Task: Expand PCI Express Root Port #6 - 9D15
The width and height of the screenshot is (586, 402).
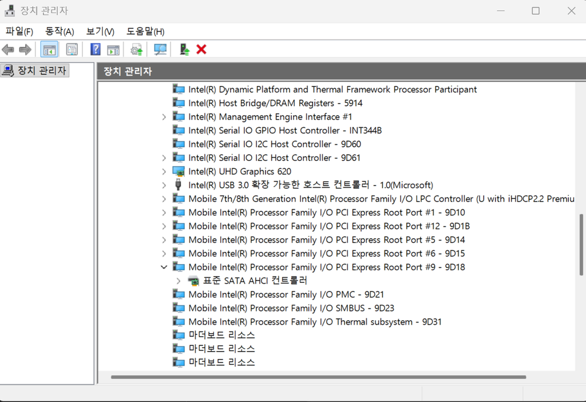Action: 164,254
